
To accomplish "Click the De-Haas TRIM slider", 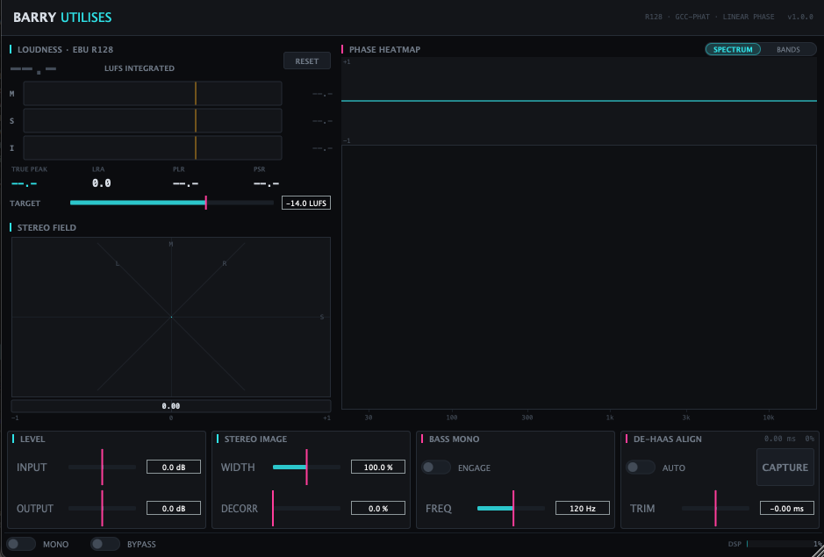I will click(x=715, y=508).
